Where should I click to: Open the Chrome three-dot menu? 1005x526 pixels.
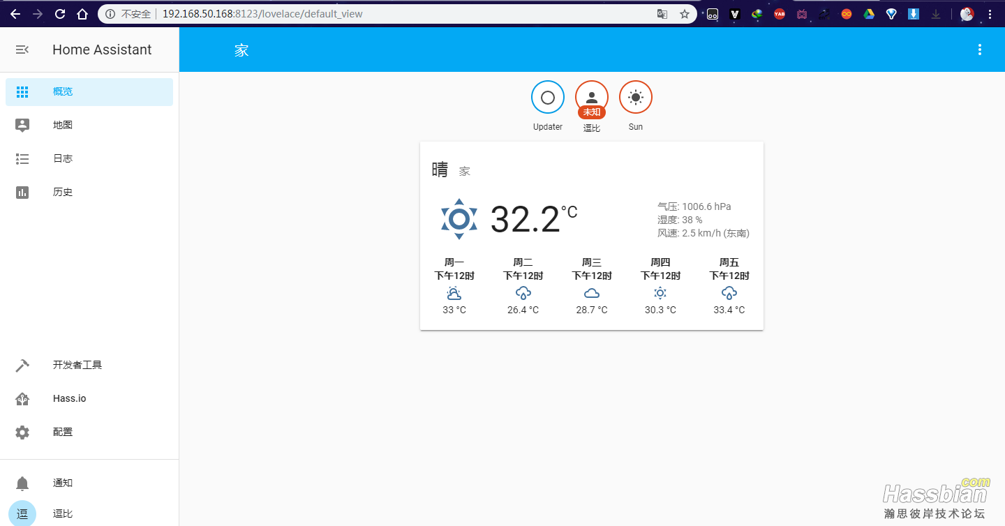coord(990,14)
